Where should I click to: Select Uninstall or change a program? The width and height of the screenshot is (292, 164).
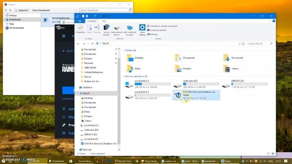(x=162, y=26)
